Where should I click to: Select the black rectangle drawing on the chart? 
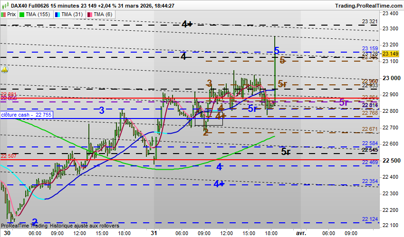pos(209,118)
